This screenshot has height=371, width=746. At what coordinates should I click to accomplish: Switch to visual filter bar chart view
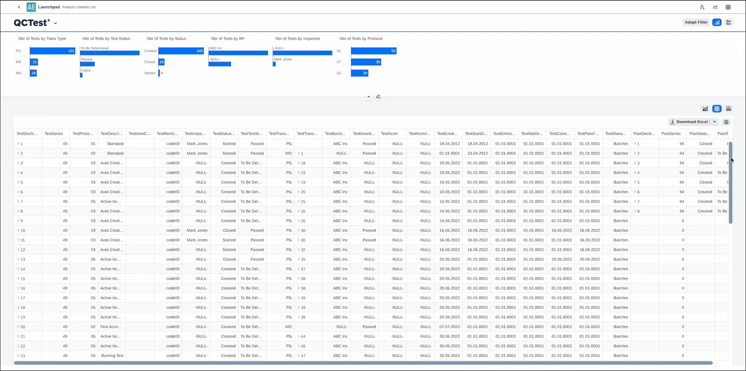click(717, 22)
